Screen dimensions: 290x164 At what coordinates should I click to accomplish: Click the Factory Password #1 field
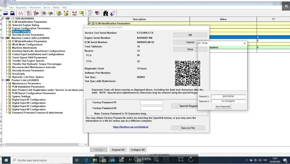coord(152,103)
